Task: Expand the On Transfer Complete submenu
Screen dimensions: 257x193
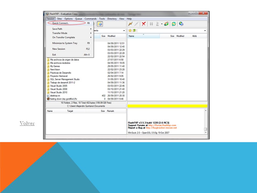Action: click(70, 38)
